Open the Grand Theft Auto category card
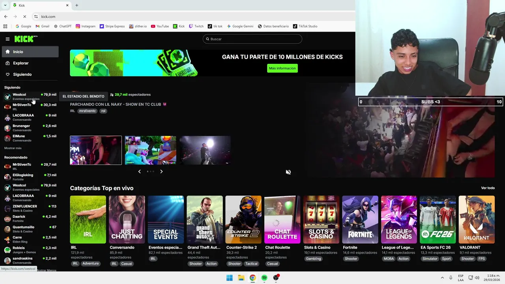505x284 pixels. 204,220
